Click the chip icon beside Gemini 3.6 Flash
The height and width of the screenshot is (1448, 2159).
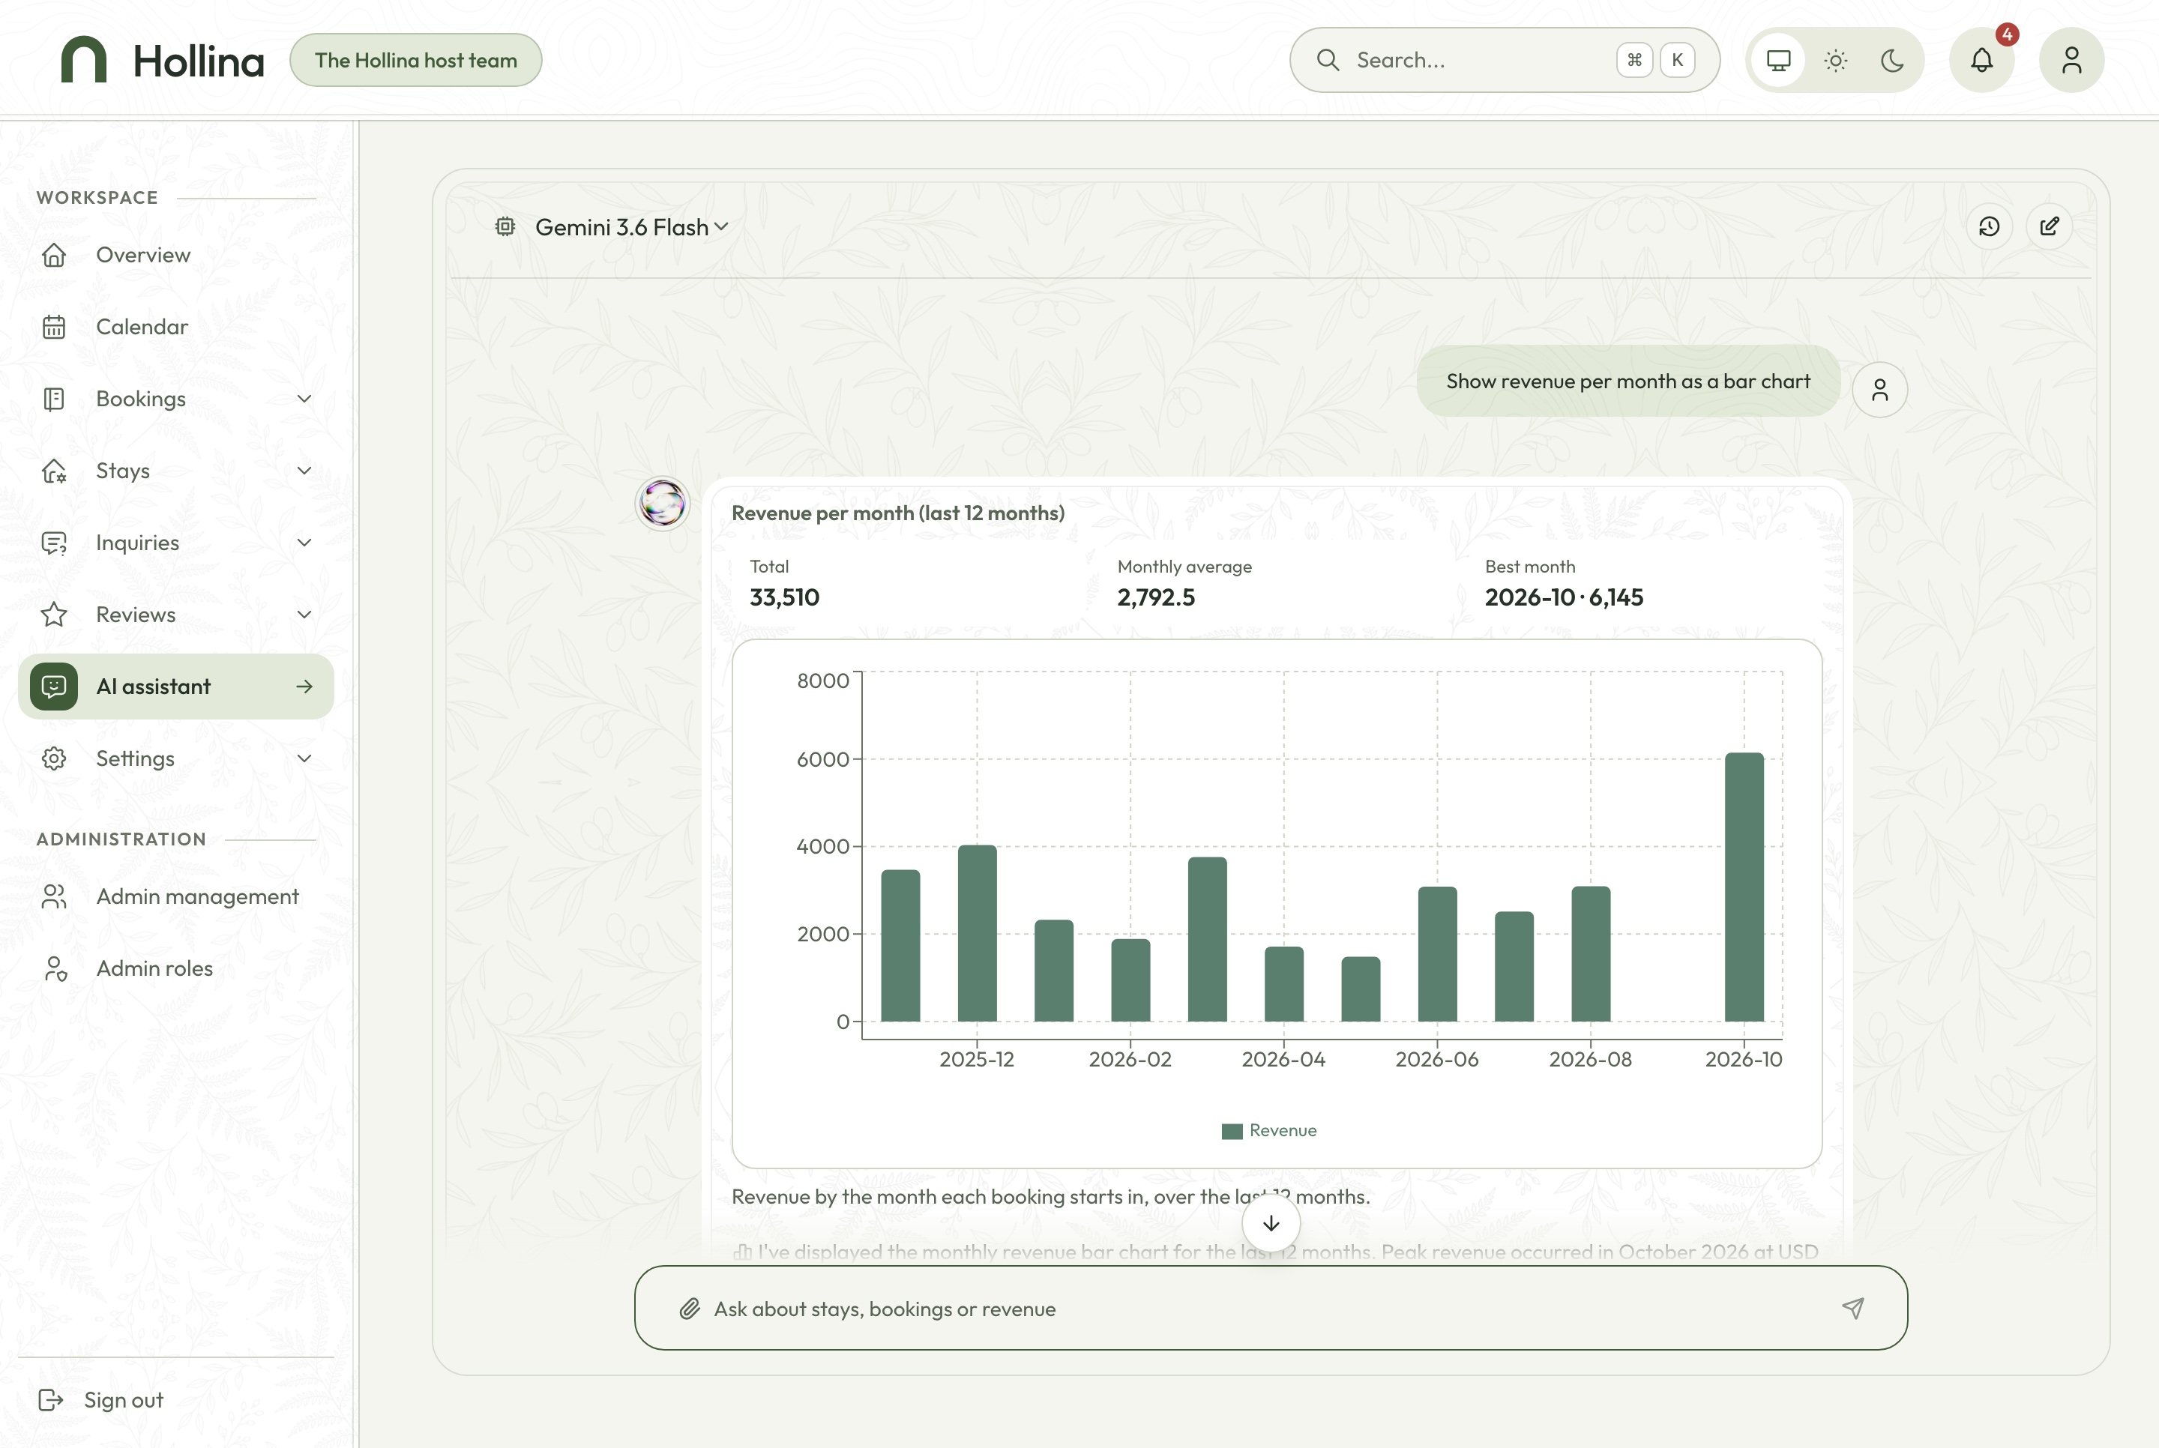(505, 226)
